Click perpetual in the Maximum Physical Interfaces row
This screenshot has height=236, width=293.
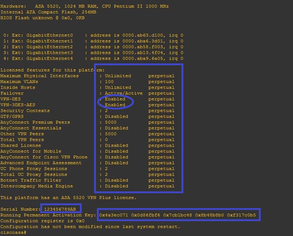pyautogui.click(x=162, y=76)
